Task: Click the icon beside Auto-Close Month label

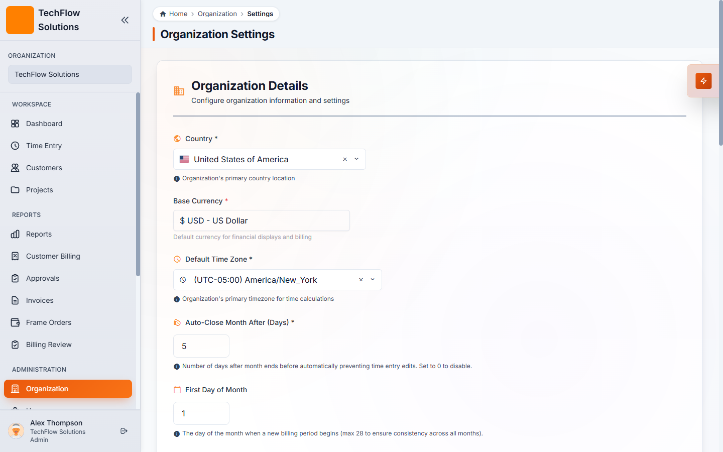Action: [177, 322]
